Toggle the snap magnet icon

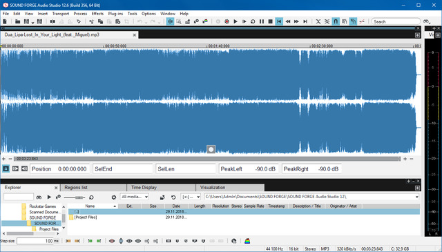[x=336, y=21]
